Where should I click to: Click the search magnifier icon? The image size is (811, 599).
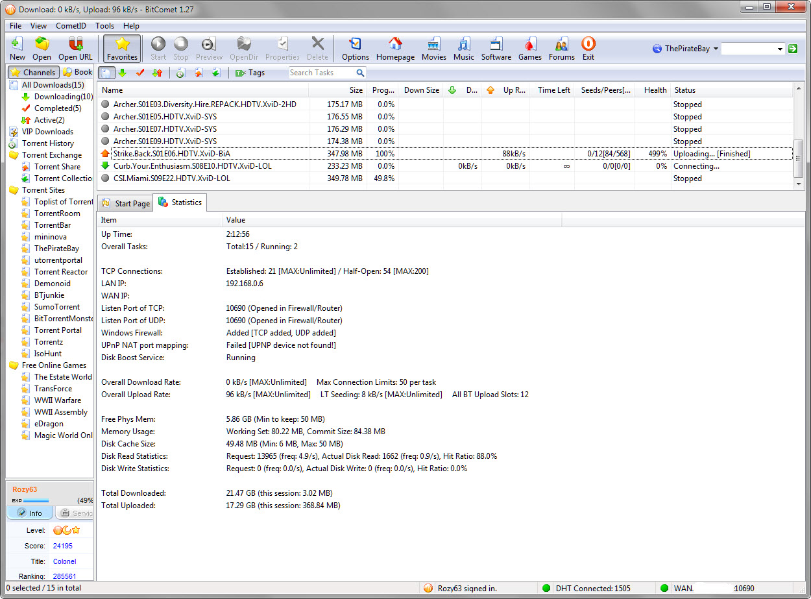coord(360,73)
